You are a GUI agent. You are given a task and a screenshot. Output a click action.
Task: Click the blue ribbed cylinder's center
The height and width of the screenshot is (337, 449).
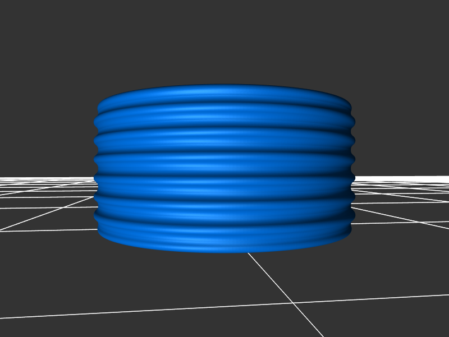tap(224, 168)
